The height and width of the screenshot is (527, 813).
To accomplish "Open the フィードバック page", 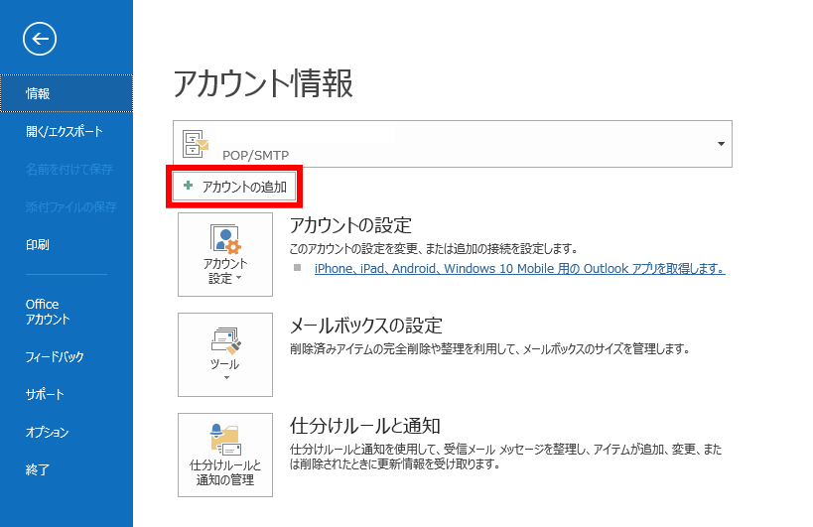I will coord(67,356).
